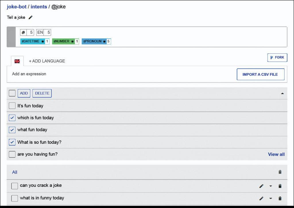
Task: Uncheck the "which is fun today" expression
Action: [12, 118]
